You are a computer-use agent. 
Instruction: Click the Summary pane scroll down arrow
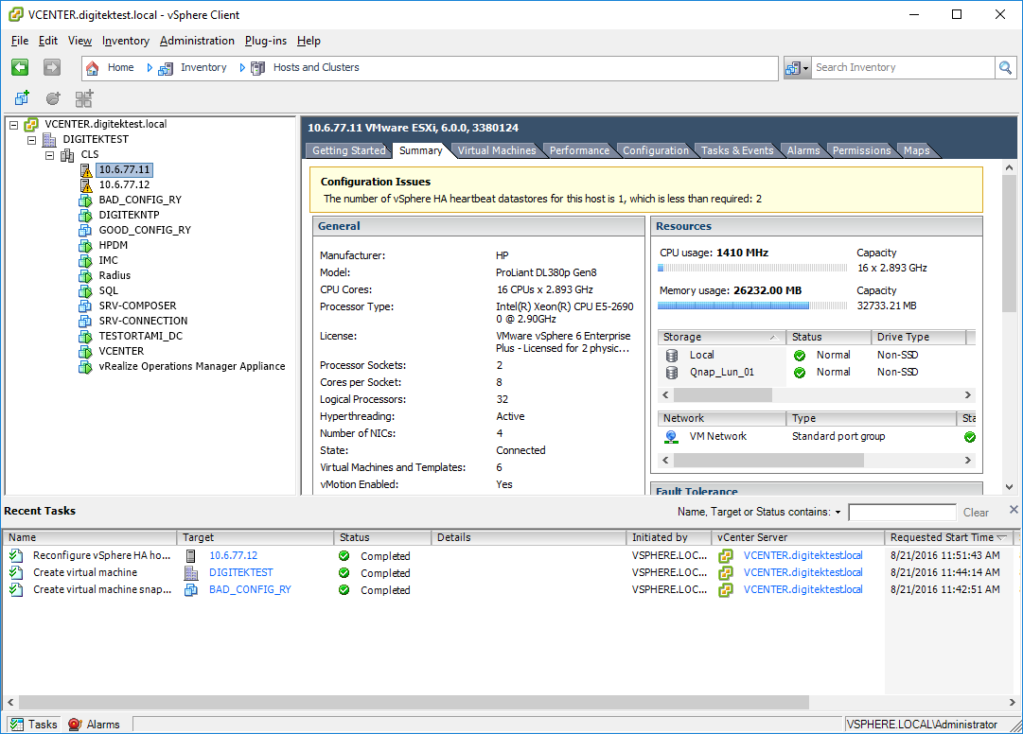click(x=1010, y=487)
